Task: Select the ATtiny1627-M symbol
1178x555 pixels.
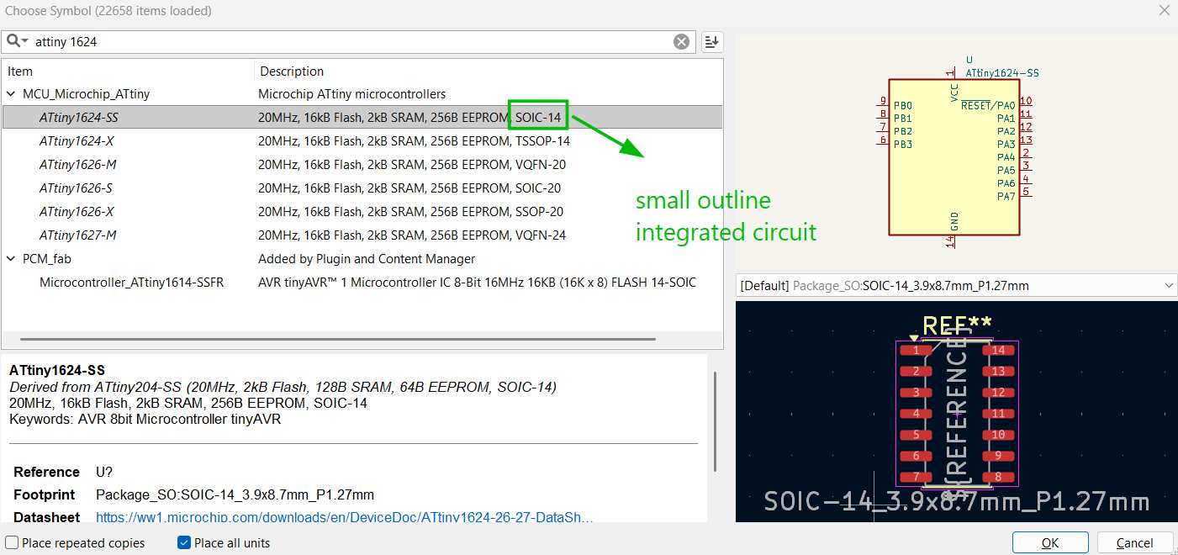Action: pyautogui.click(x=362, y=235)
